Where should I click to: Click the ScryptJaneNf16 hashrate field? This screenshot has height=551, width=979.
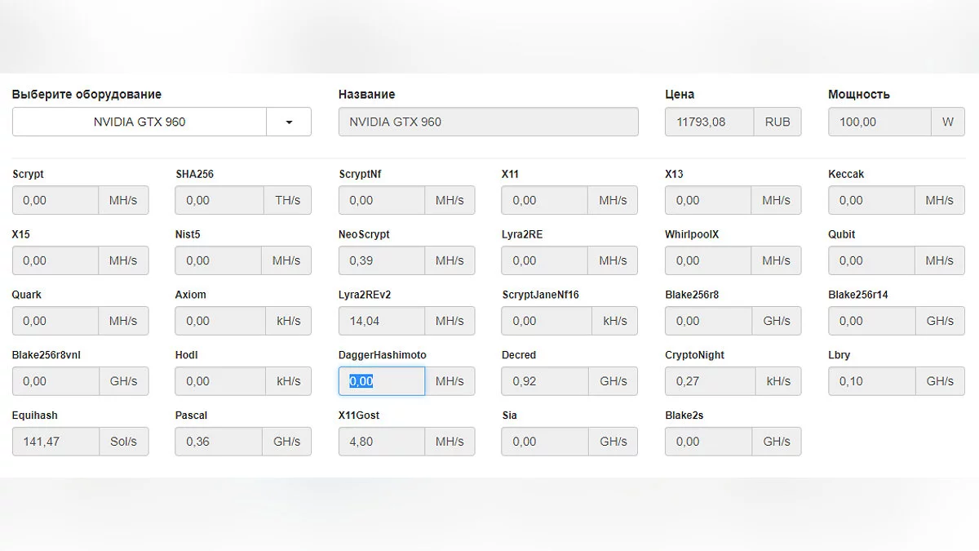547,321
